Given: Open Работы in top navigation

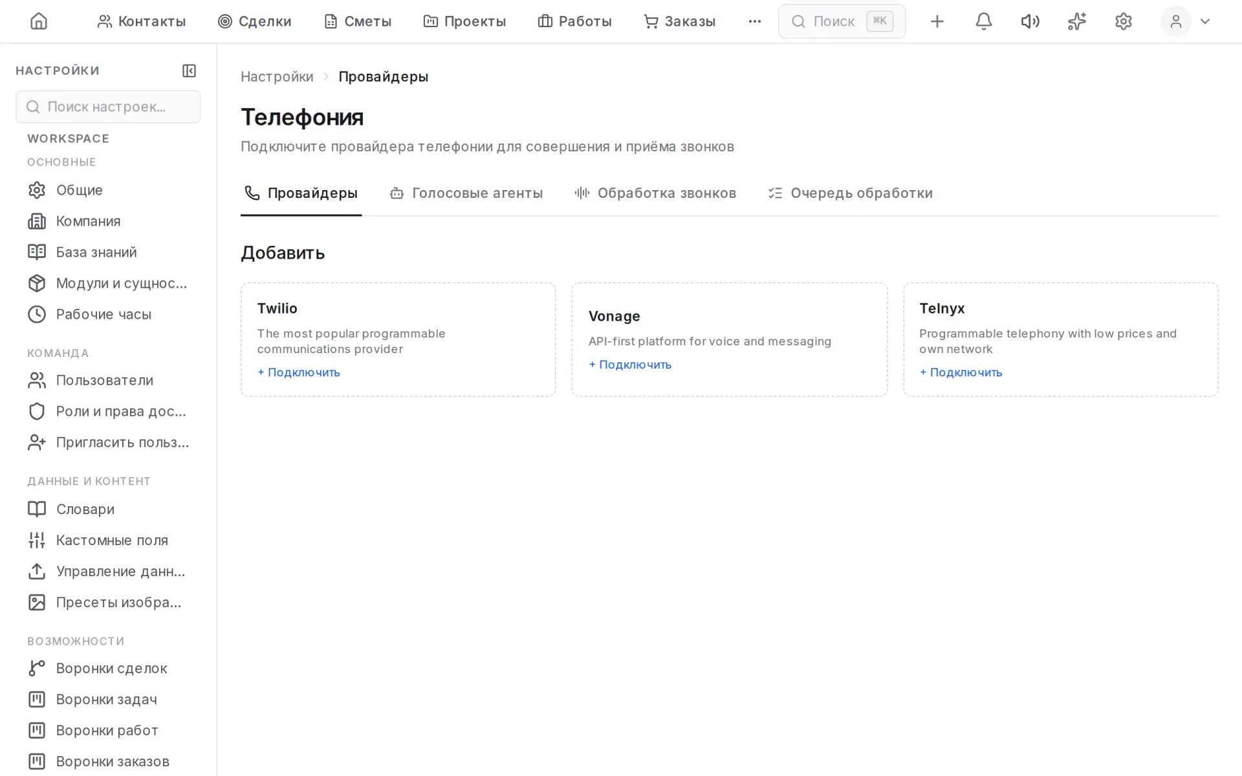Looking at the screenshot, I should click(574, 21).
